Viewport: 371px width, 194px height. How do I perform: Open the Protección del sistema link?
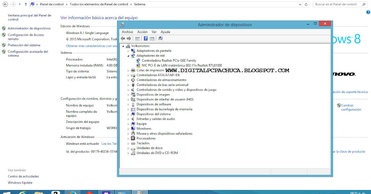pyautogui.click(x=24, y=45)
